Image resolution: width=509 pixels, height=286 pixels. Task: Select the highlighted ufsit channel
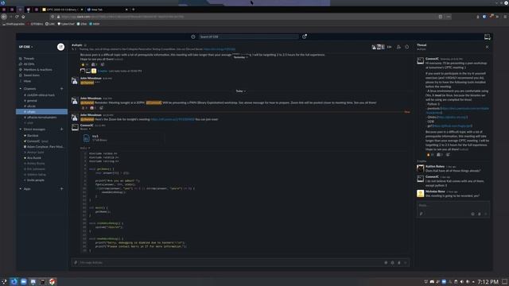pos(41,111)
